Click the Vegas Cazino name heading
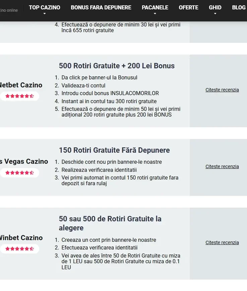The height and width of the screenshot is (291, 247). pyautogui.click(x=24, y=161)
